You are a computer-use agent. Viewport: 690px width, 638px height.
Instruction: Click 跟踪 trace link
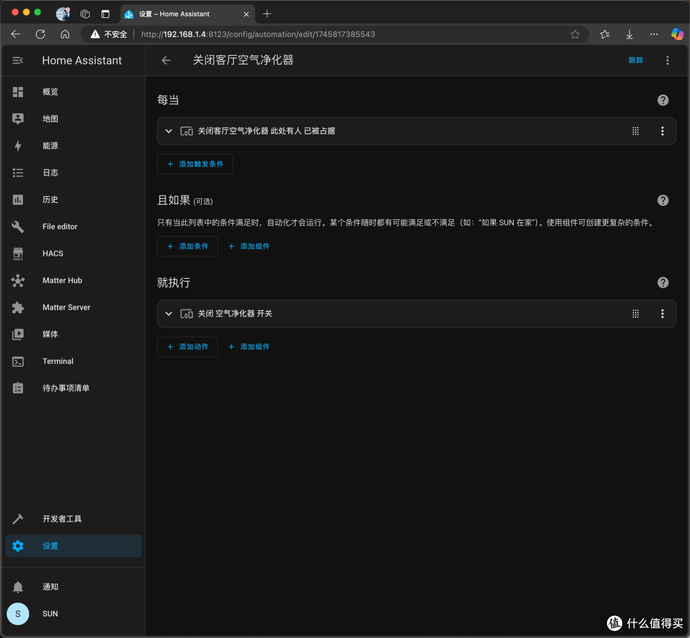pyautogui.click(x=636, y=60)
